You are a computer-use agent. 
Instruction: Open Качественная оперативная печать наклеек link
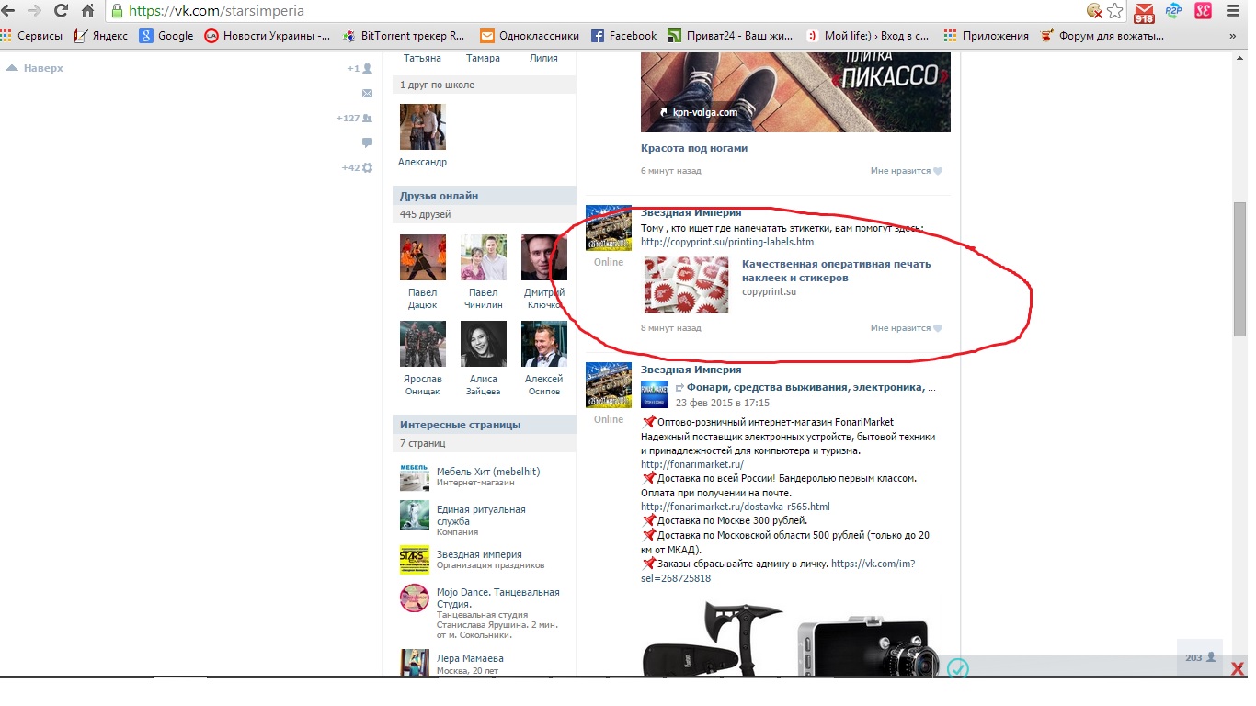(837, 270)
